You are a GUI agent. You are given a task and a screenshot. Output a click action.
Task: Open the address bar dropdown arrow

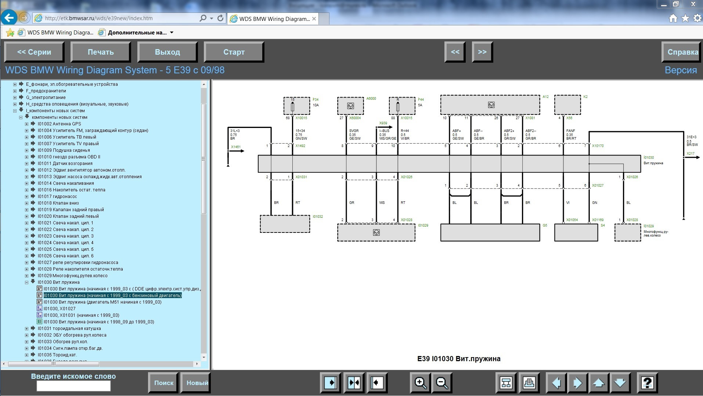click(x=212, y=18)
